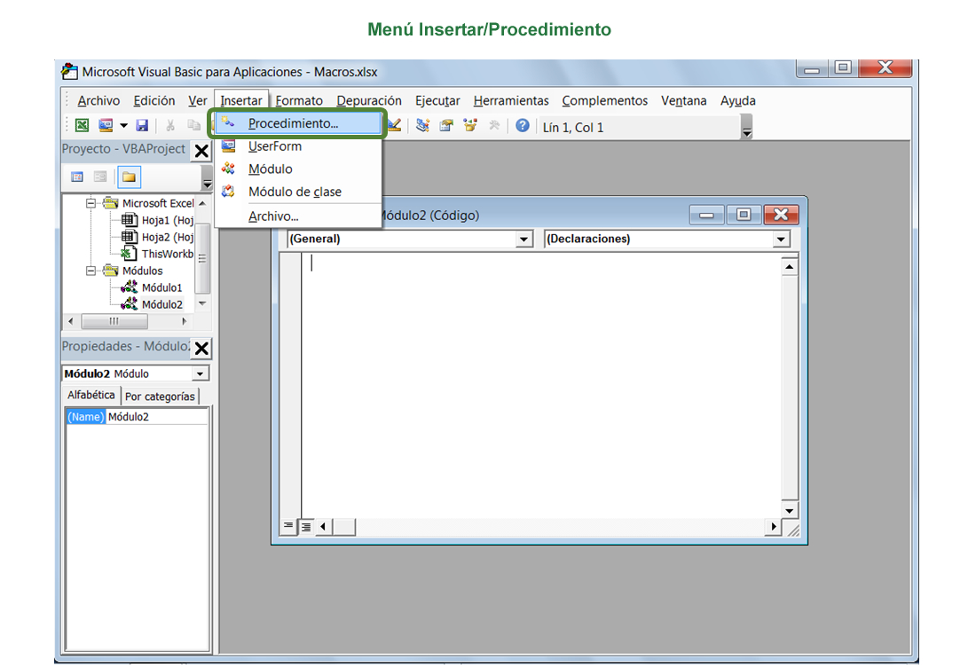Image resolution: width=976 pixels, height=668 pixels.
Task: Select Módulo1 in the project tree
Action: click(161, 287)
